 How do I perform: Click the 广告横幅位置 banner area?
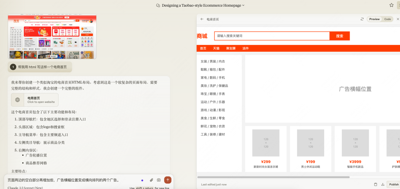323,89
